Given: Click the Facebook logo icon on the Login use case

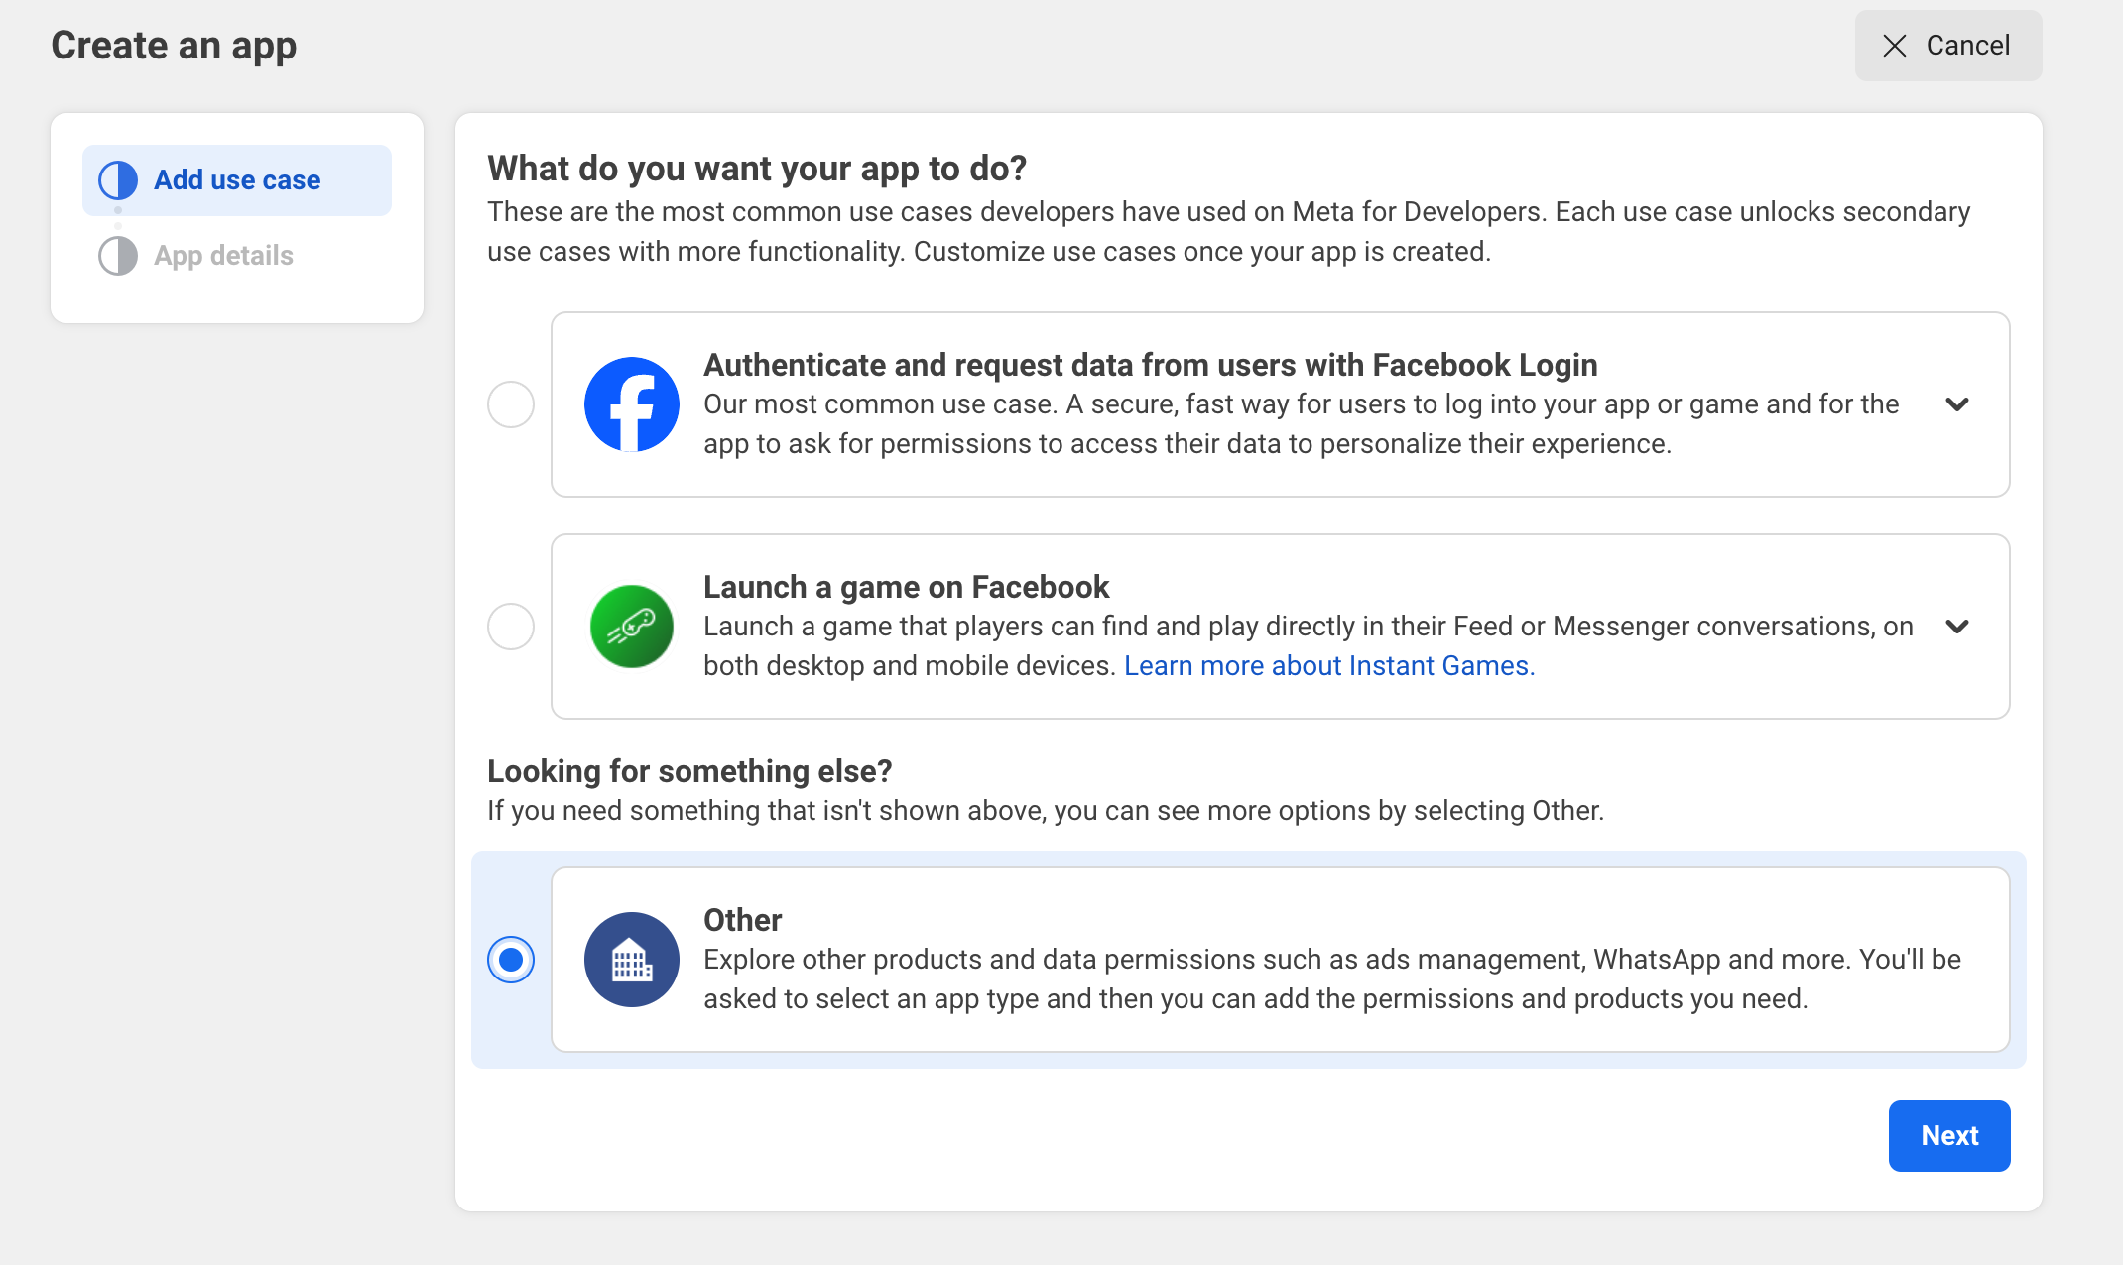Looking at the screenshot, I should [631, 403].
